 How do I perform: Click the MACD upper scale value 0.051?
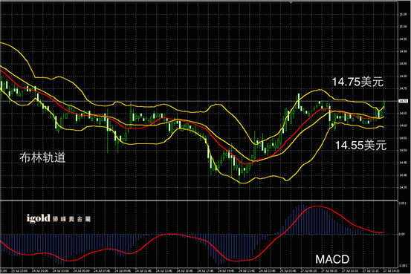pyautogui.click(x=402, y=203)
